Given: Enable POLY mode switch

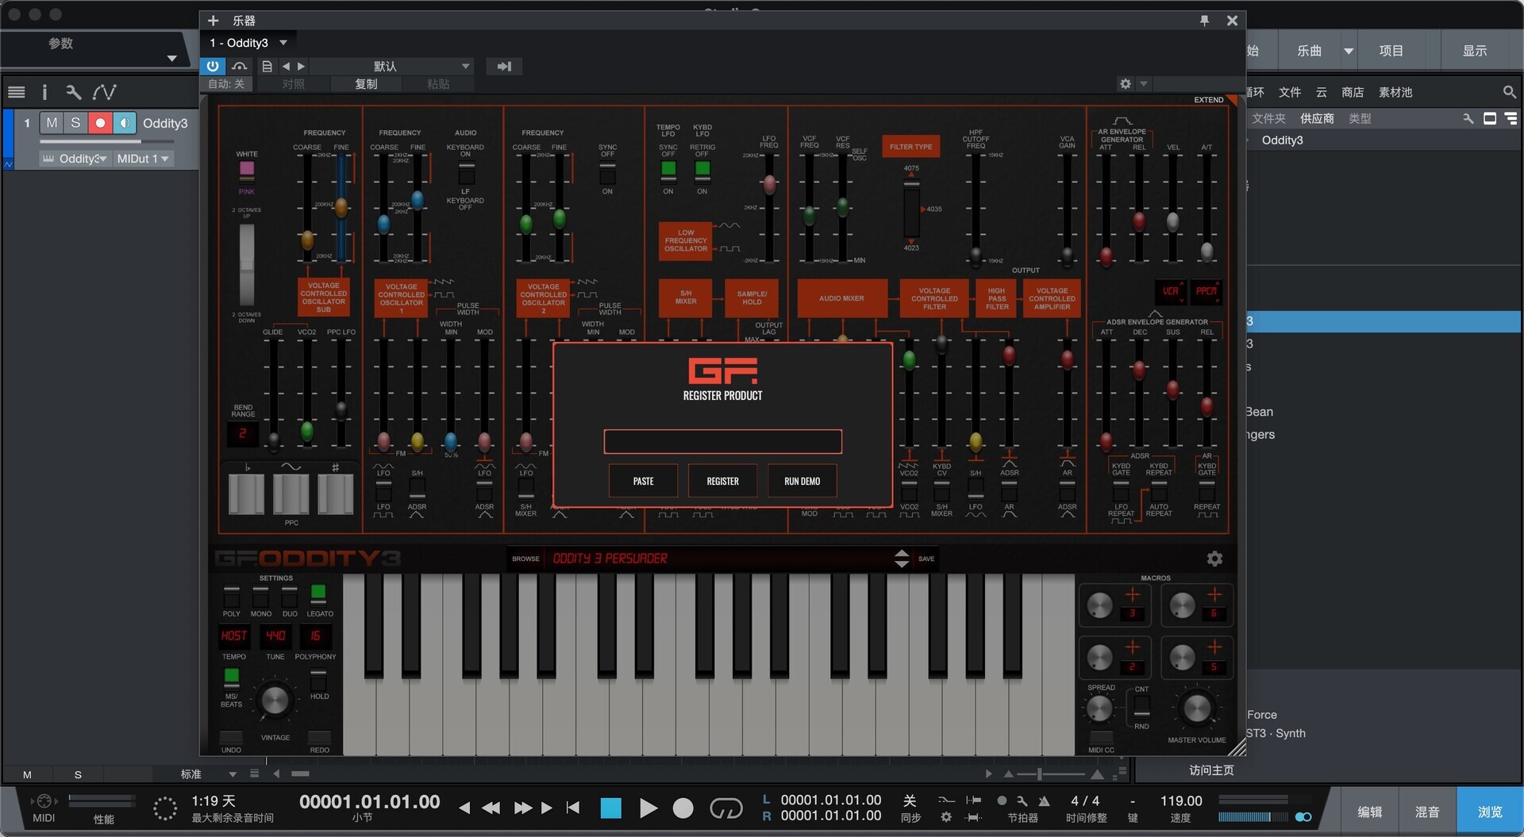Looking at the screenshot, I should point(232,597).
